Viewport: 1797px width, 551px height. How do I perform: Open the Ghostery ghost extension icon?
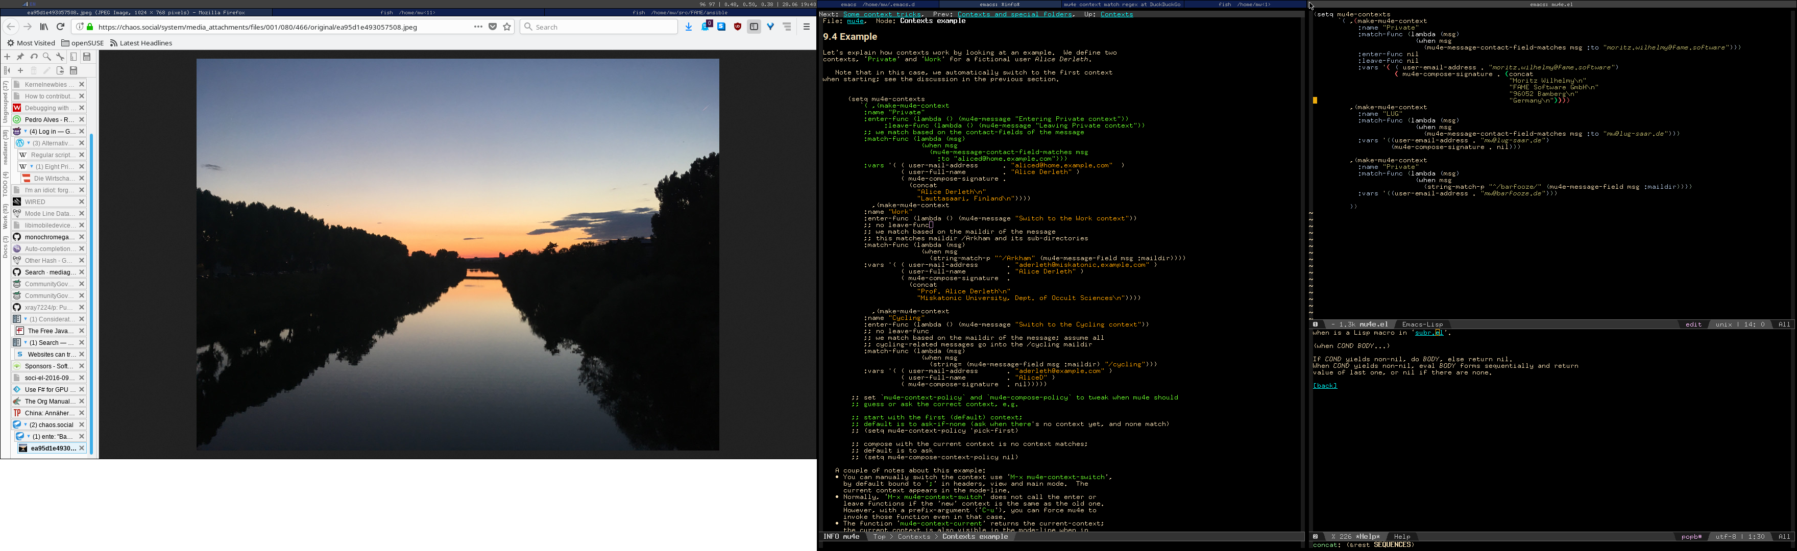[x=706, y=27]
